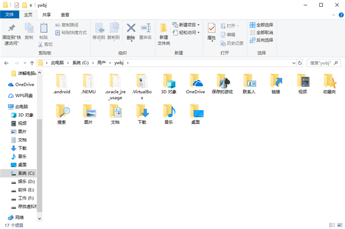Refresh the current folder view

point(300,63)
